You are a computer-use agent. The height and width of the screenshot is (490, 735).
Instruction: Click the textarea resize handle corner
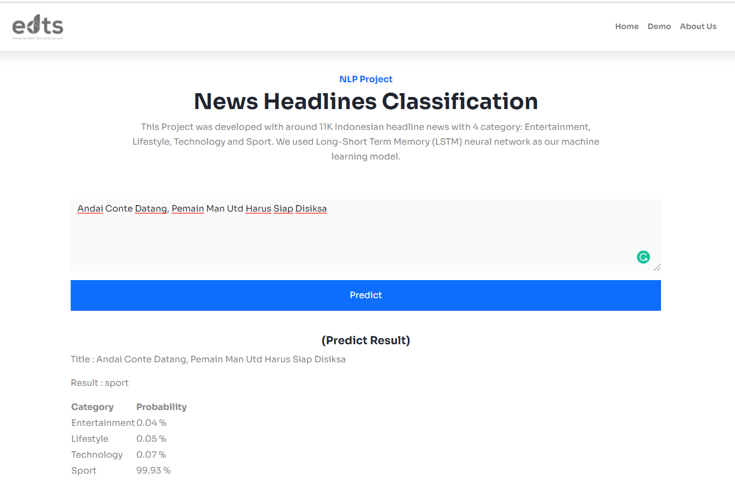657,267
